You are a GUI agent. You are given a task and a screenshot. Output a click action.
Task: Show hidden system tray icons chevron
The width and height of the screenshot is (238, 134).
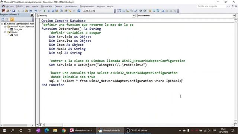click(180, 131)
